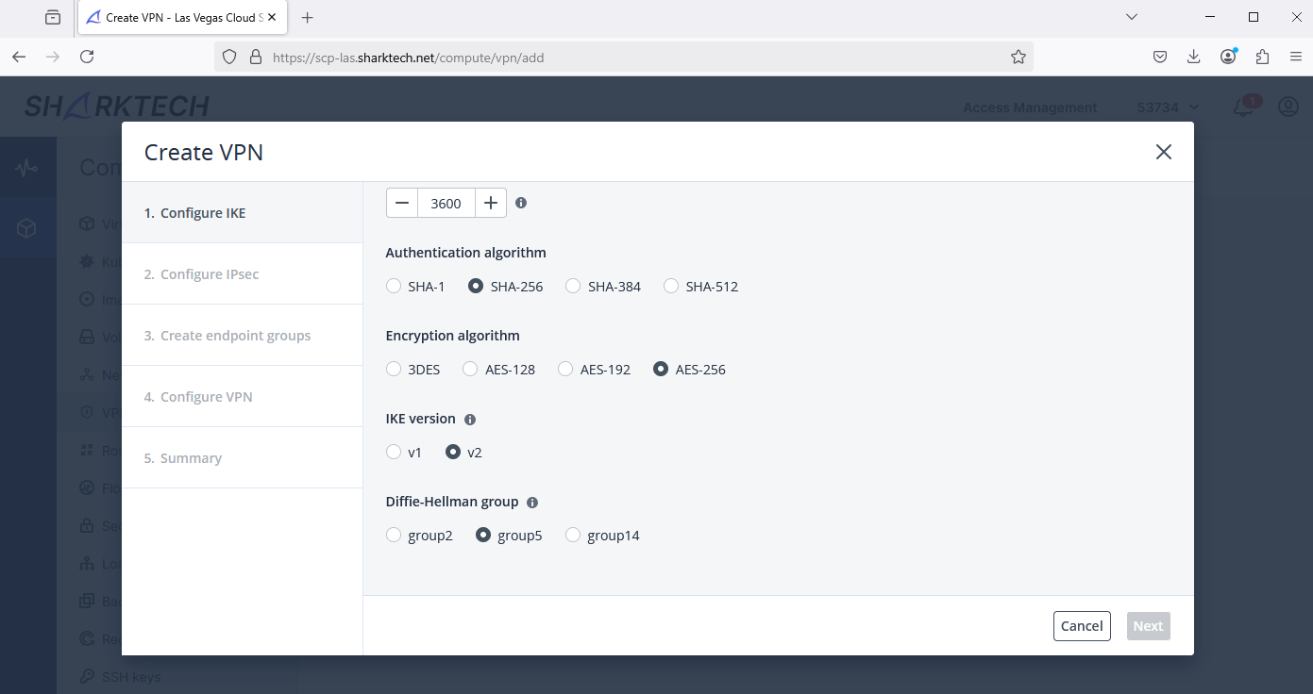Click the info icon beside IKE version
The image size is (1313, 694).
click(470, 419)
